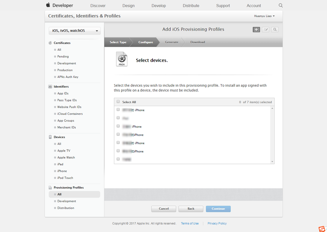Select iPod Touch devices
This screenshot has height=232, width=327.
(x=65, y=178)
